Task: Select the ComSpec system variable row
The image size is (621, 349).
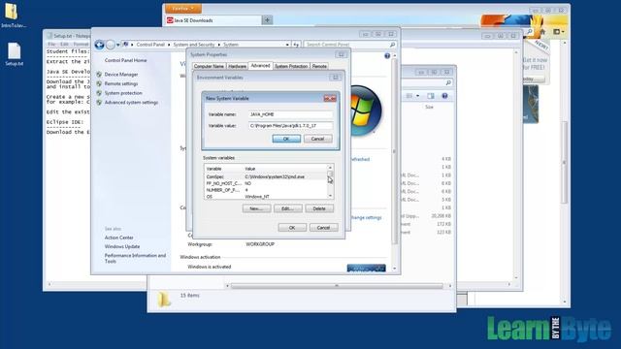Action: pyautogui.click(x=265, y=176)
